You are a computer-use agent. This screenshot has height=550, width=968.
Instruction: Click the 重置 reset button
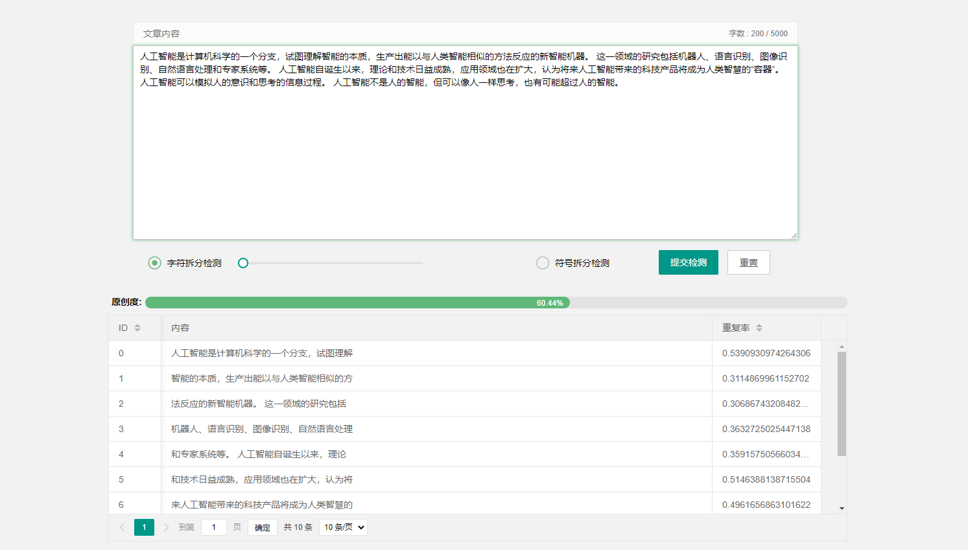point(748,262)
